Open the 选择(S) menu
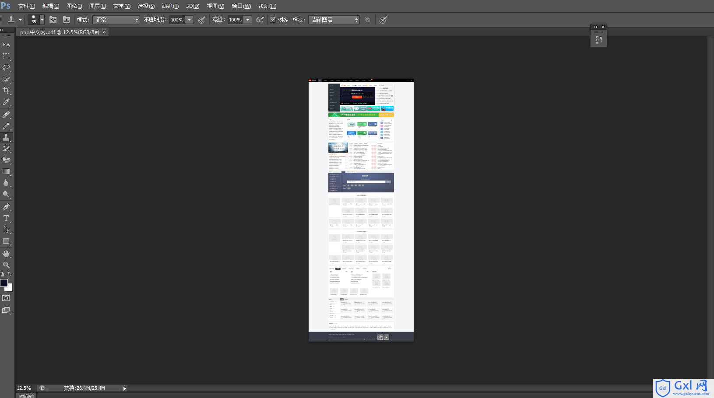Image resolution: width=714 pixels, height=398 pixels. click(x=146, y=6)
